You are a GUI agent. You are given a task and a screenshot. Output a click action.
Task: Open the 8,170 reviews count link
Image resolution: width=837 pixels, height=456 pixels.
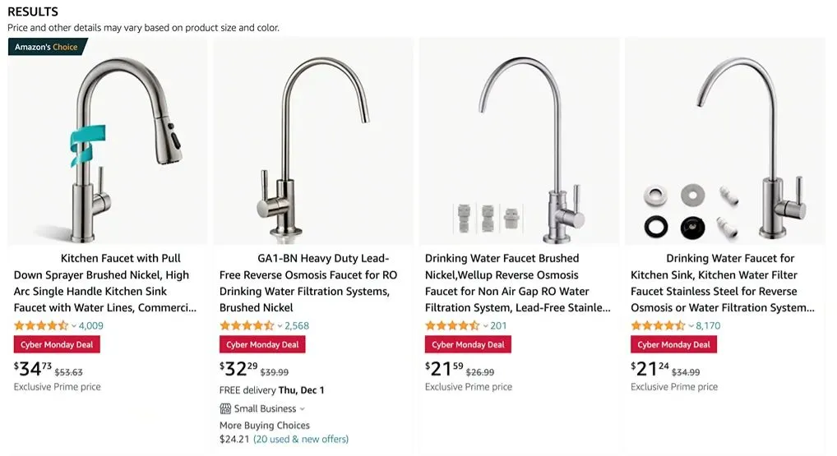[x=708, y=325]
